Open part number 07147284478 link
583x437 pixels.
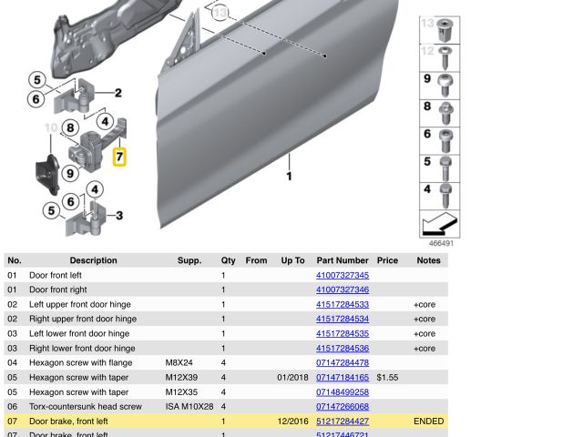click(343, 362)
